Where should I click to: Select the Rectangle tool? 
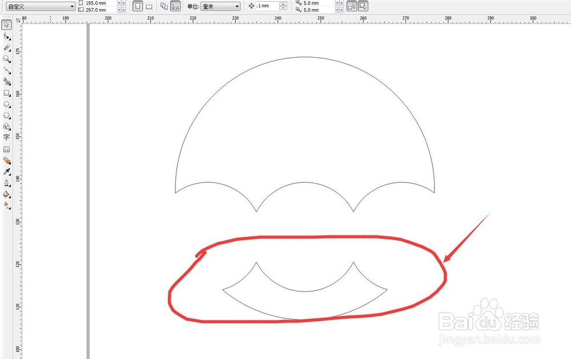(x=6, y=93)
